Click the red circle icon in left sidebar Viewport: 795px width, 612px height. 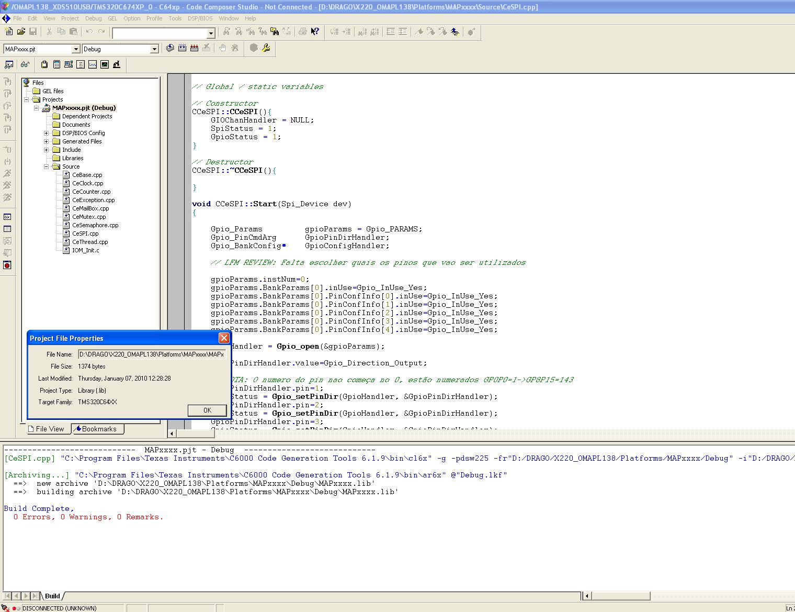(x=7, y=265)
